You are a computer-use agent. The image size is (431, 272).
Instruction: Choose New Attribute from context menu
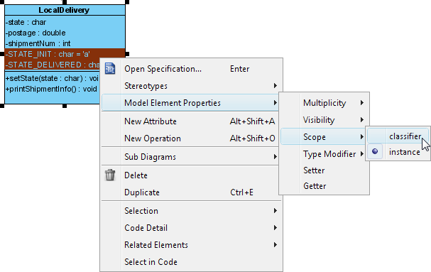(x=191, y=121)
